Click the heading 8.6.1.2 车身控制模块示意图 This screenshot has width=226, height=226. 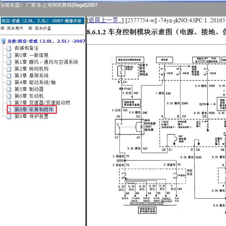(156, 32)
